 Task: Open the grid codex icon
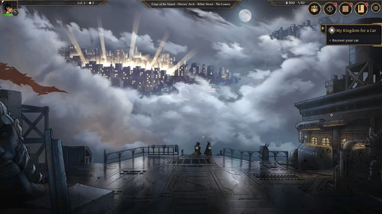tap(346, 9)
